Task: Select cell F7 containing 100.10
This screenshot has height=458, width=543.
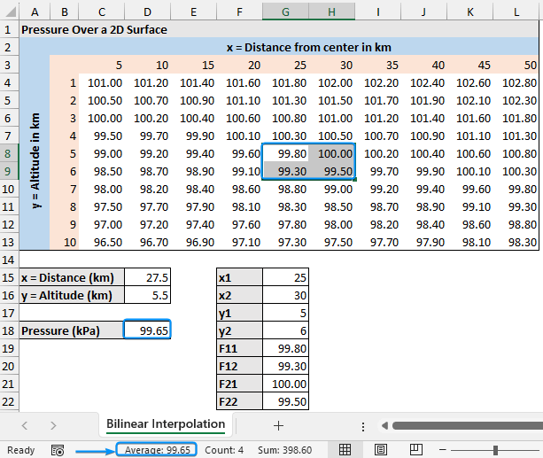Action: [239, 136]
